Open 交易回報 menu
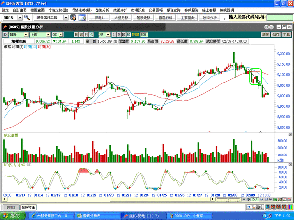 tap(156, 10)
